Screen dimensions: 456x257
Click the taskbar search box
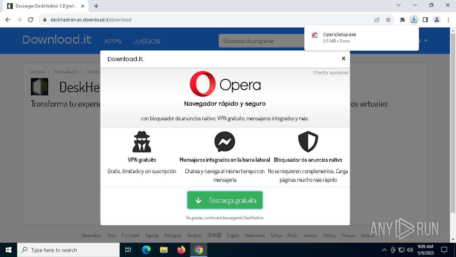tap(68, 250)
